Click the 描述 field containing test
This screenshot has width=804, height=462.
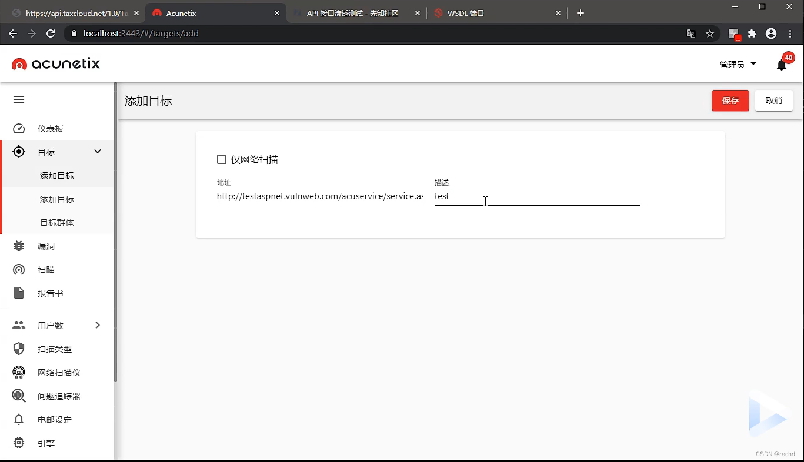537,196
